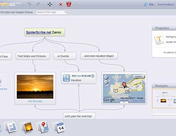
Task: Click the magnifier icon in search box
Action: point(66,12)
